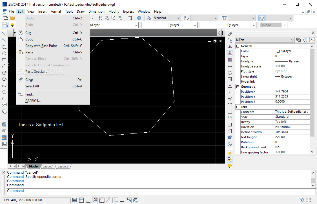Select the Rectangle draw tool

pyautogui.click(x=4, y=60)
